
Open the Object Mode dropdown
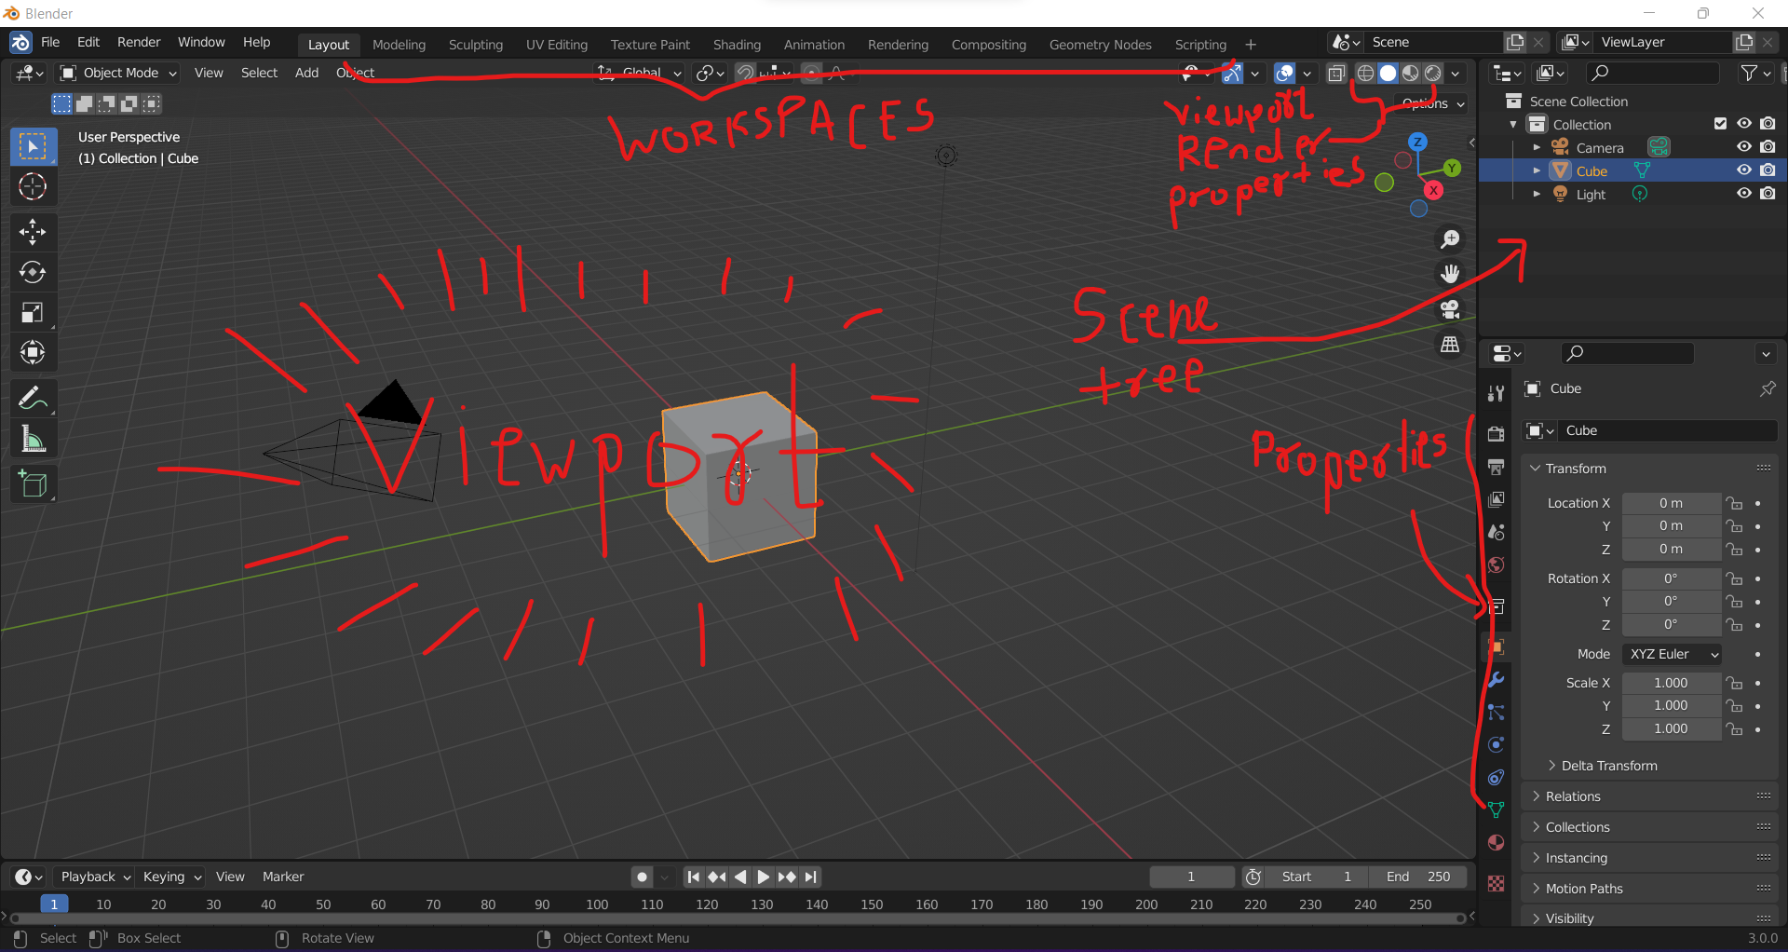(118, 73)
